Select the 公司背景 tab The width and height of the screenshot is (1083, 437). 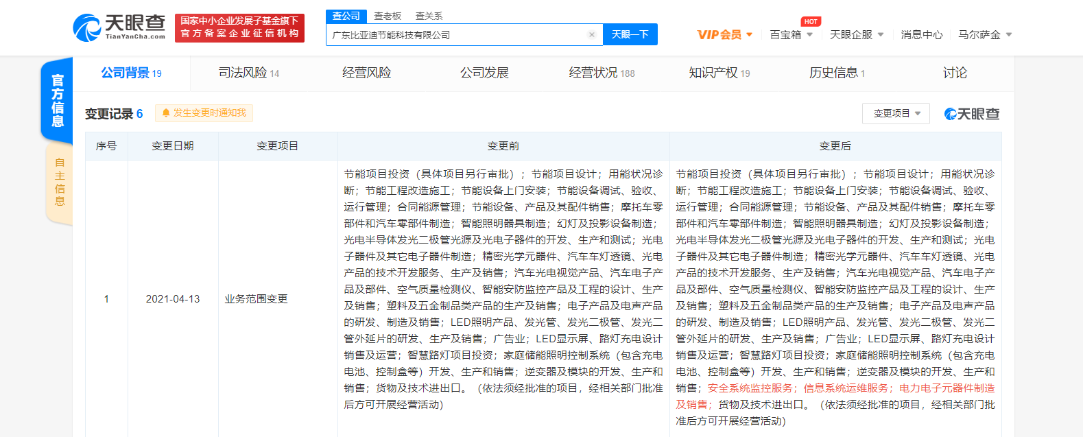coord(132,73)
